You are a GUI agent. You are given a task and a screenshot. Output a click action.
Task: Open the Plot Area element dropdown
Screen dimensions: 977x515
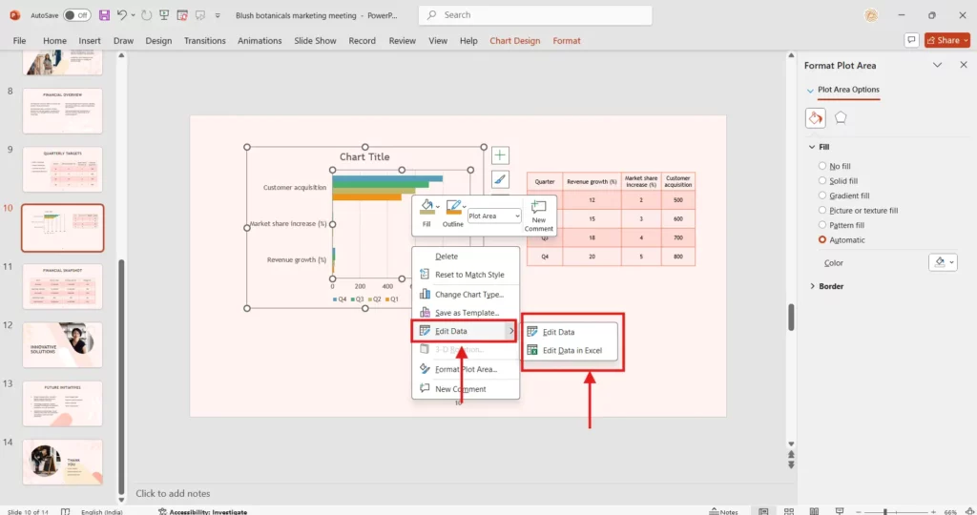tap(494, 216)
